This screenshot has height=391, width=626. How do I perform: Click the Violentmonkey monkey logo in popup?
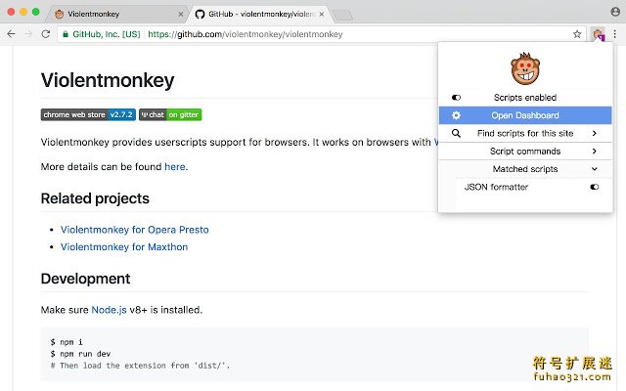tap(525, 68)
